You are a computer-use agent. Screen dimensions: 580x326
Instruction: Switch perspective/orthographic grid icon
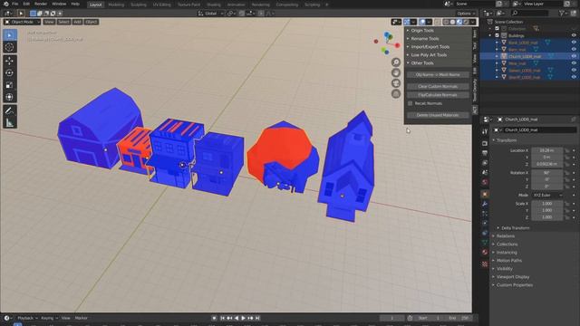click(x=396, y=94)
